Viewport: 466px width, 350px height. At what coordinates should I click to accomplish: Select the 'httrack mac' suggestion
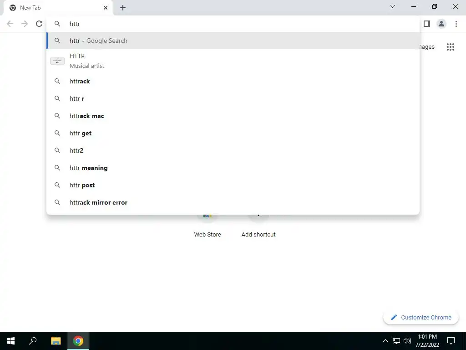coord(233,116)
